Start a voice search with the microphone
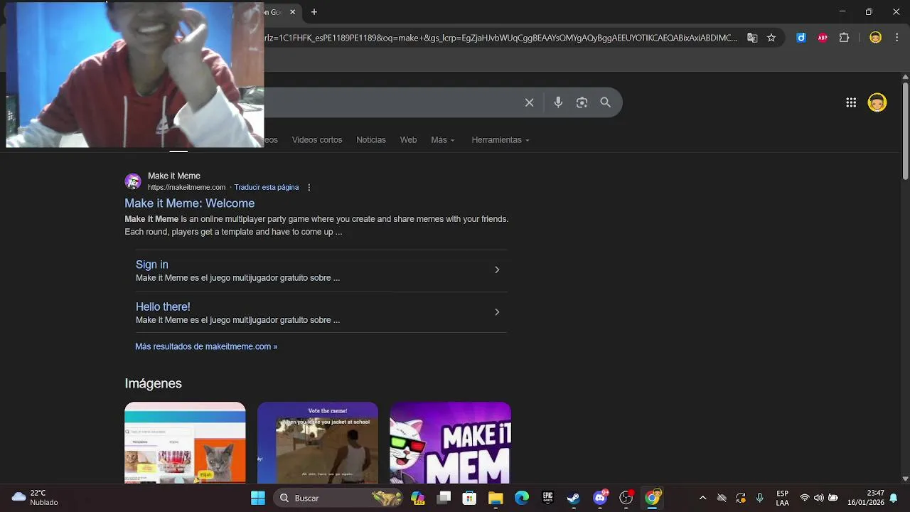The height and width of the screenshot is (512, 910). coord(558,102)
